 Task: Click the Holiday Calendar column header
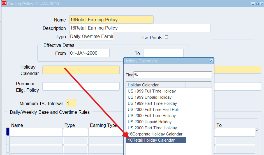[x=156, y=85]
